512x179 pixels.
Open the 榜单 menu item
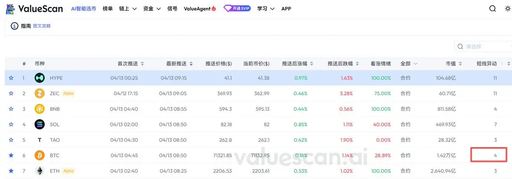click(108, 9)
